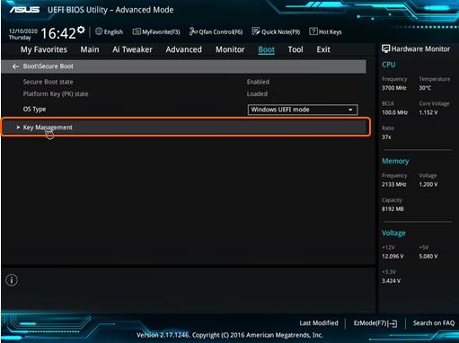459x343 pixels.
Task: Click the UEFI BIOS Utility – Advanced Mode title
Action: [110, 10]
